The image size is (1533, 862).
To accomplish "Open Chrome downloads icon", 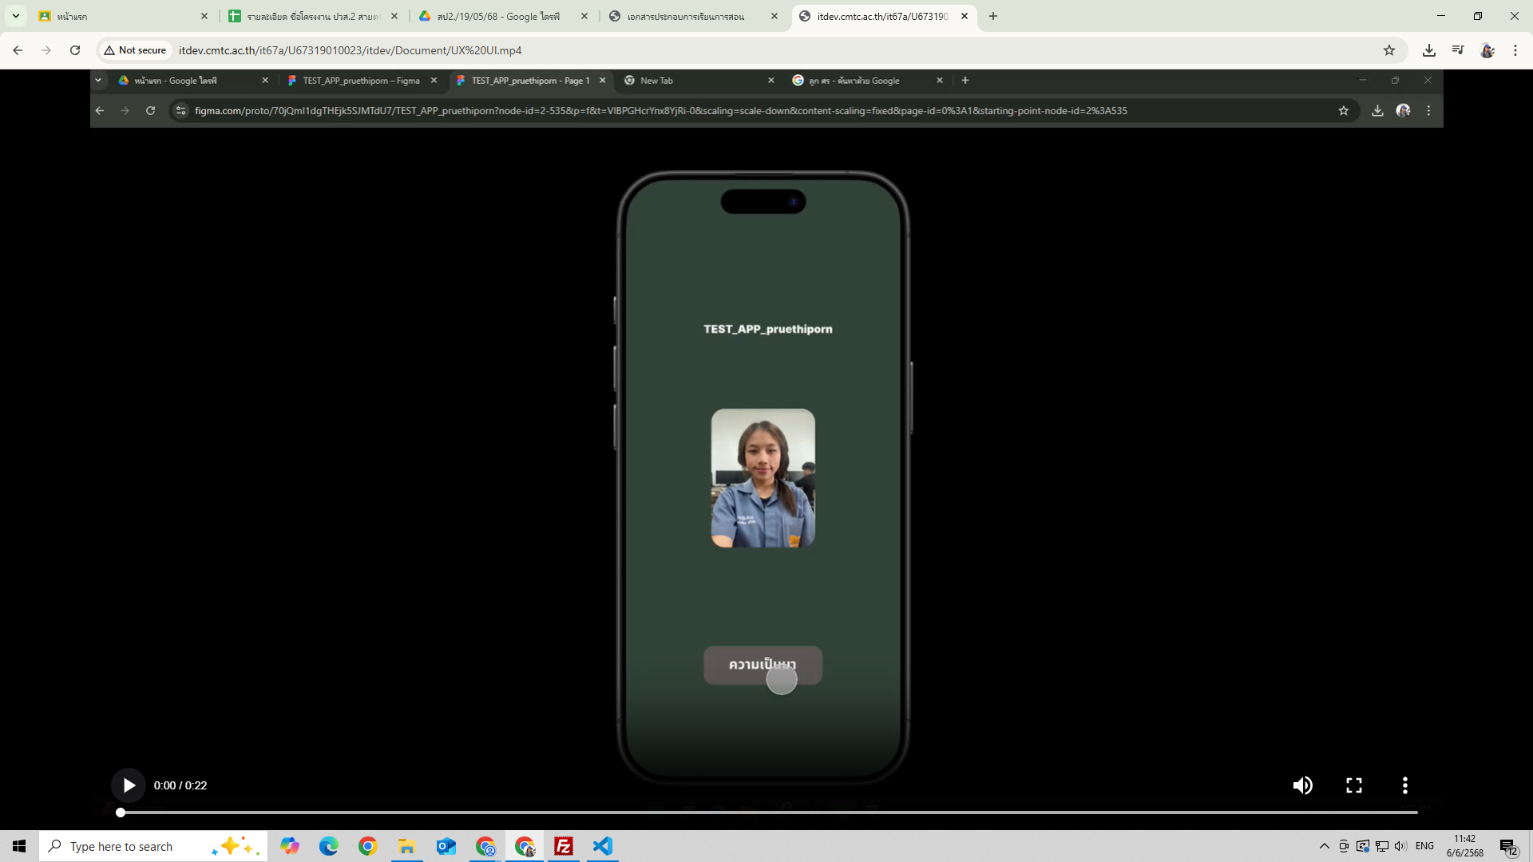I will [1429, 50].
